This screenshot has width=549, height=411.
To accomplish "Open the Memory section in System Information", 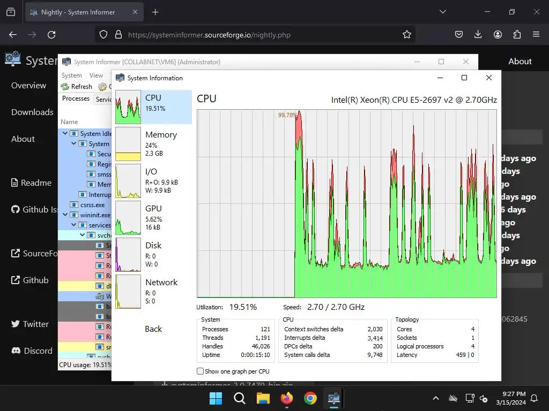I will coord(153,143).
